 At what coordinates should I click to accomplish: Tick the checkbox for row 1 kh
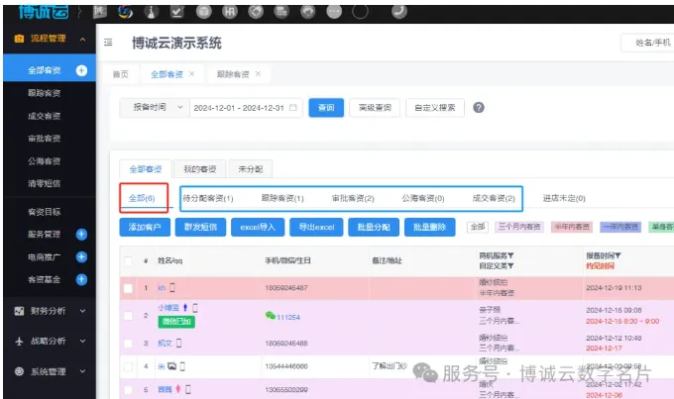pos(128,288)
